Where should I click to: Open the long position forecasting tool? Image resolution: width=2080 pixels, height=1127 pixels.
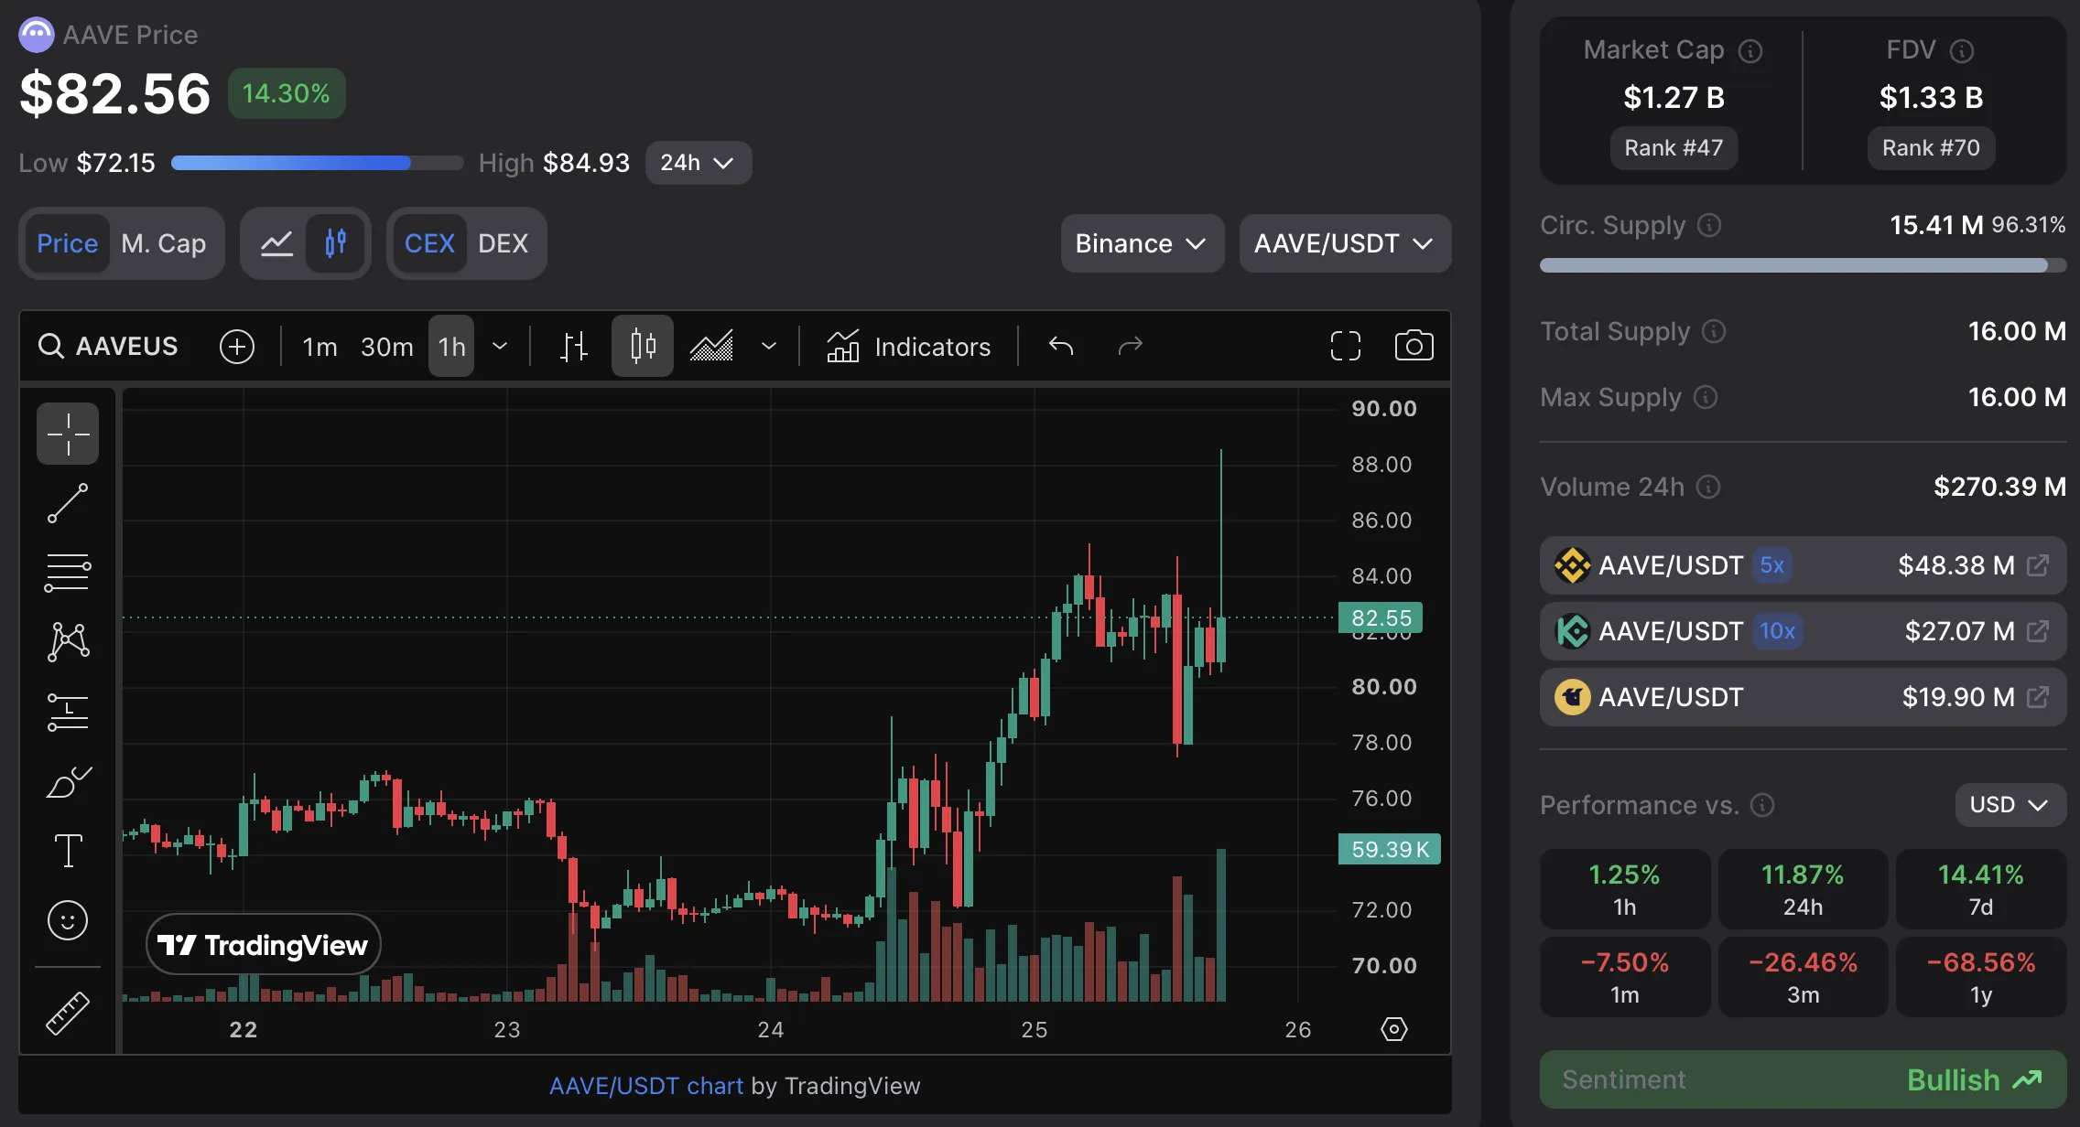[68, 712]
